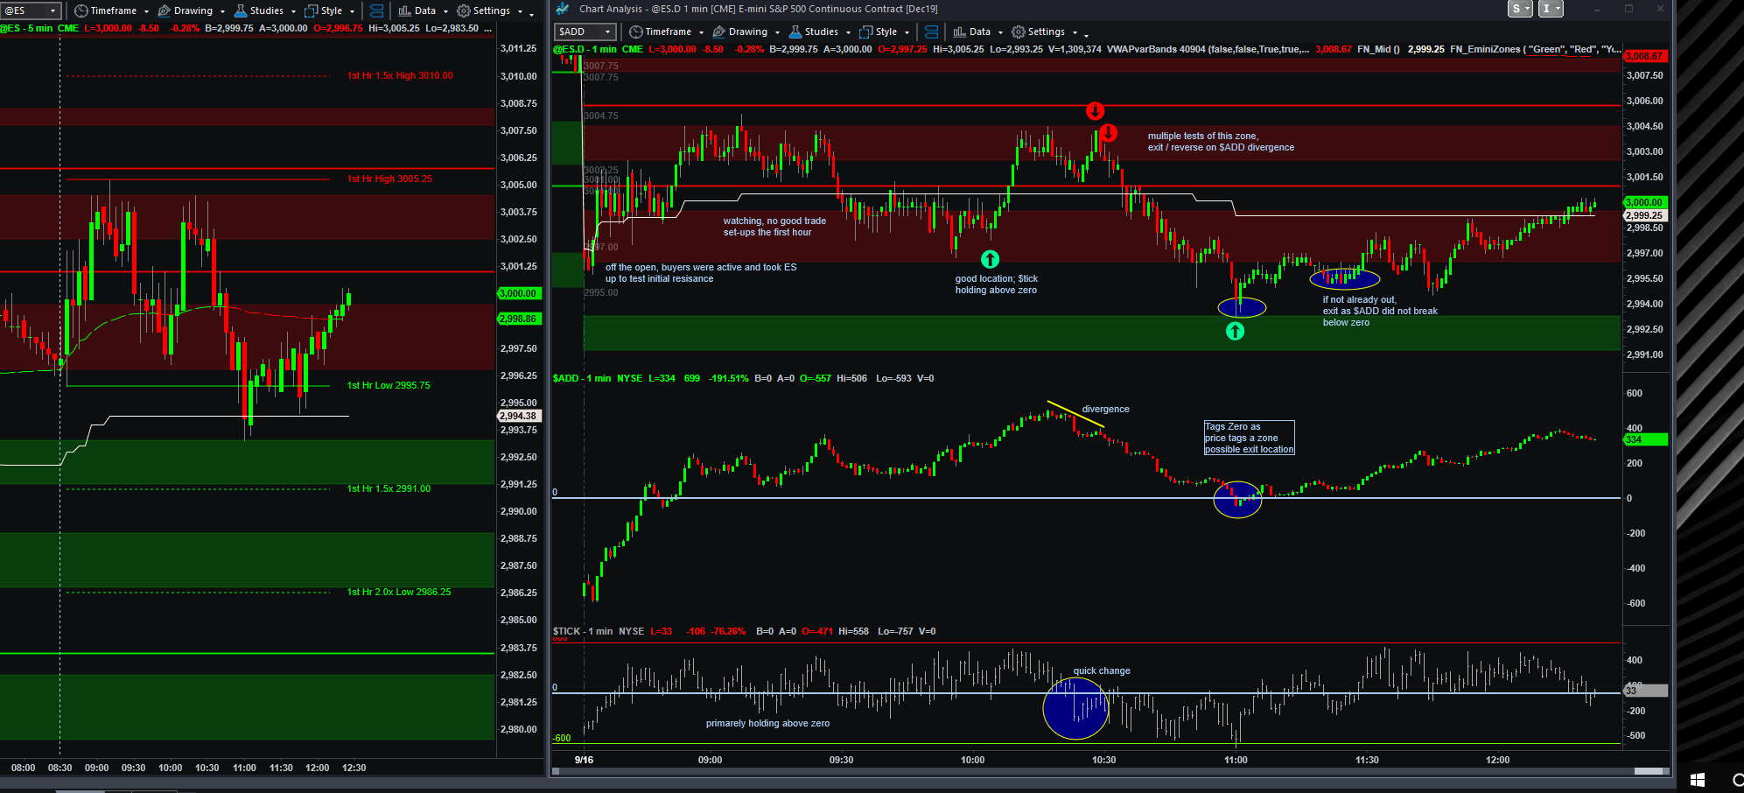Select 'primarely holding above zero' annotation
The height and width of the screenshot is (793, 1744).
tap(767, 723)
